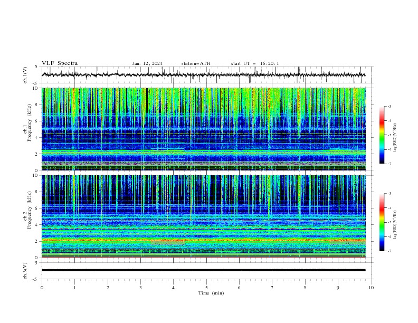Click the "-7" tick on the upper color bar
418x323 pixels.
click(x=389, y=164)
